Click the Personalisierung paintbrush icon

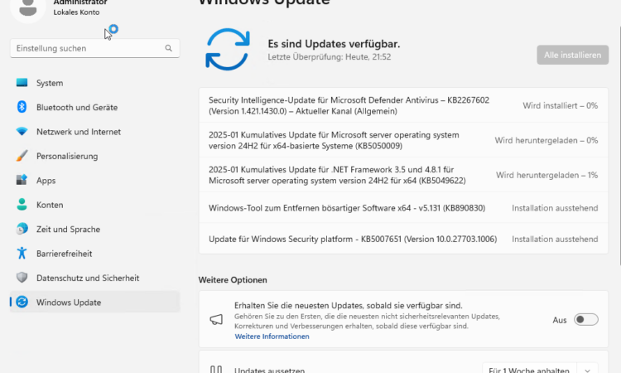(22, 155)
